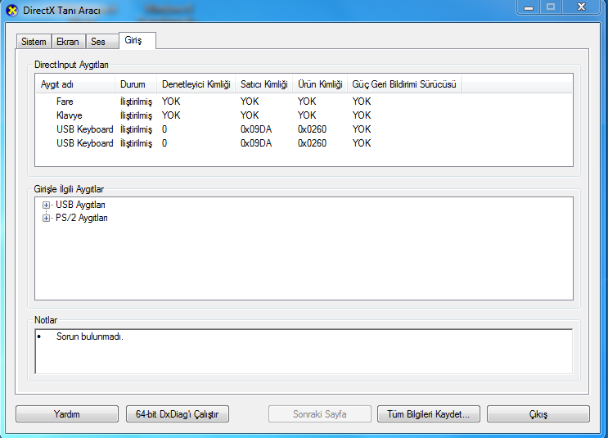Switch to the Ses tab
Screen dimensions: 608x438
(x=102, y=42)
